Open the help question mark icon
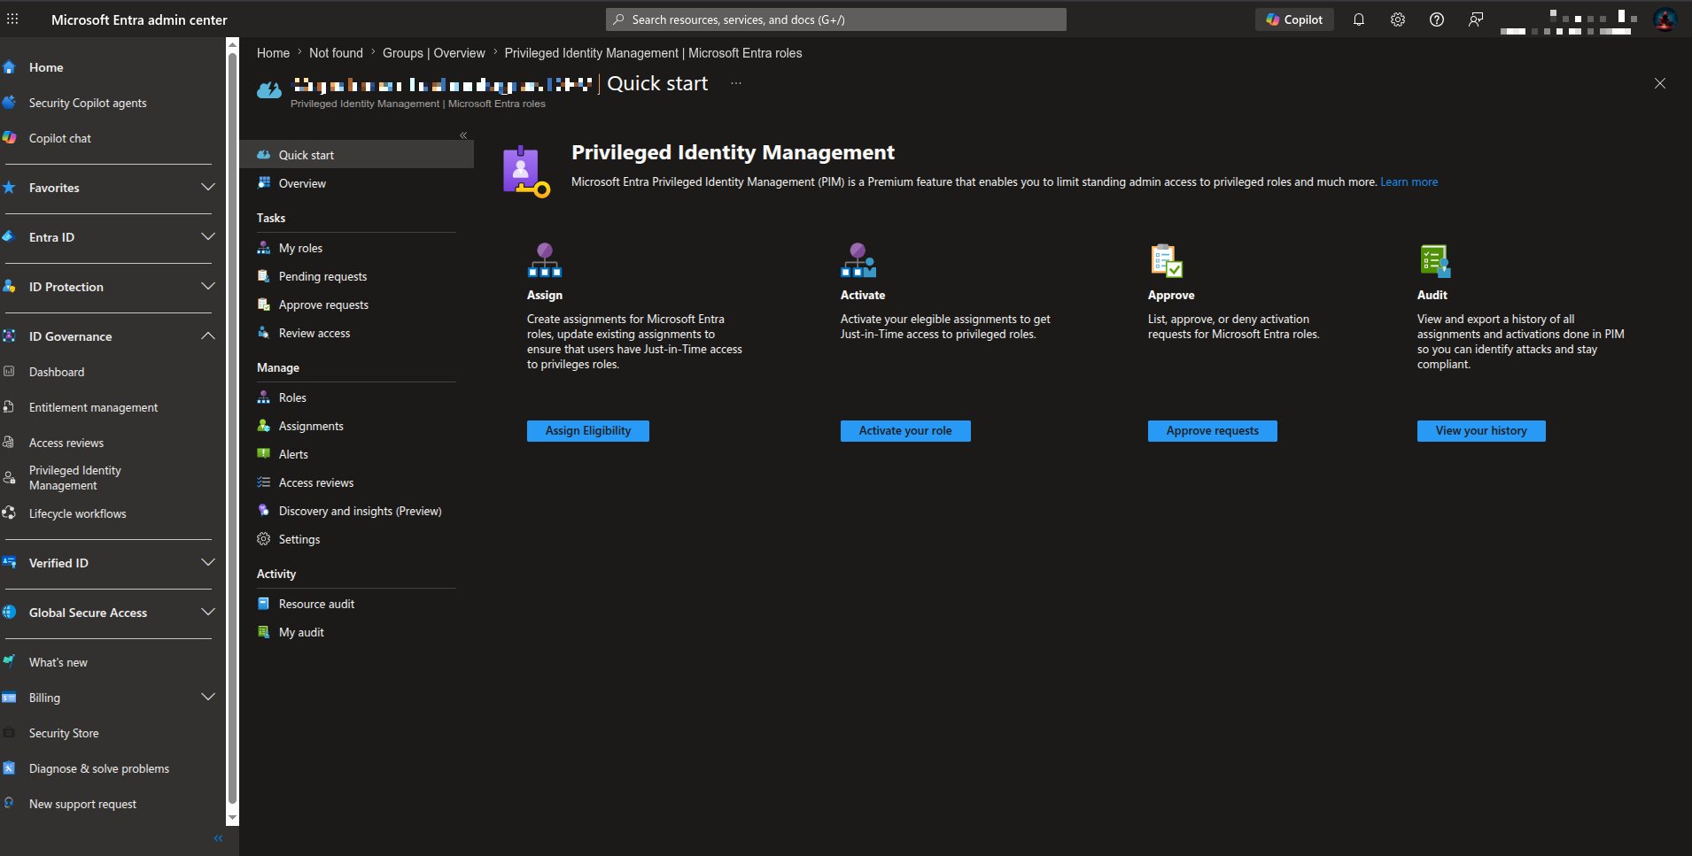This screenshot has width=1692, height=856. [x=1437, y=19]
